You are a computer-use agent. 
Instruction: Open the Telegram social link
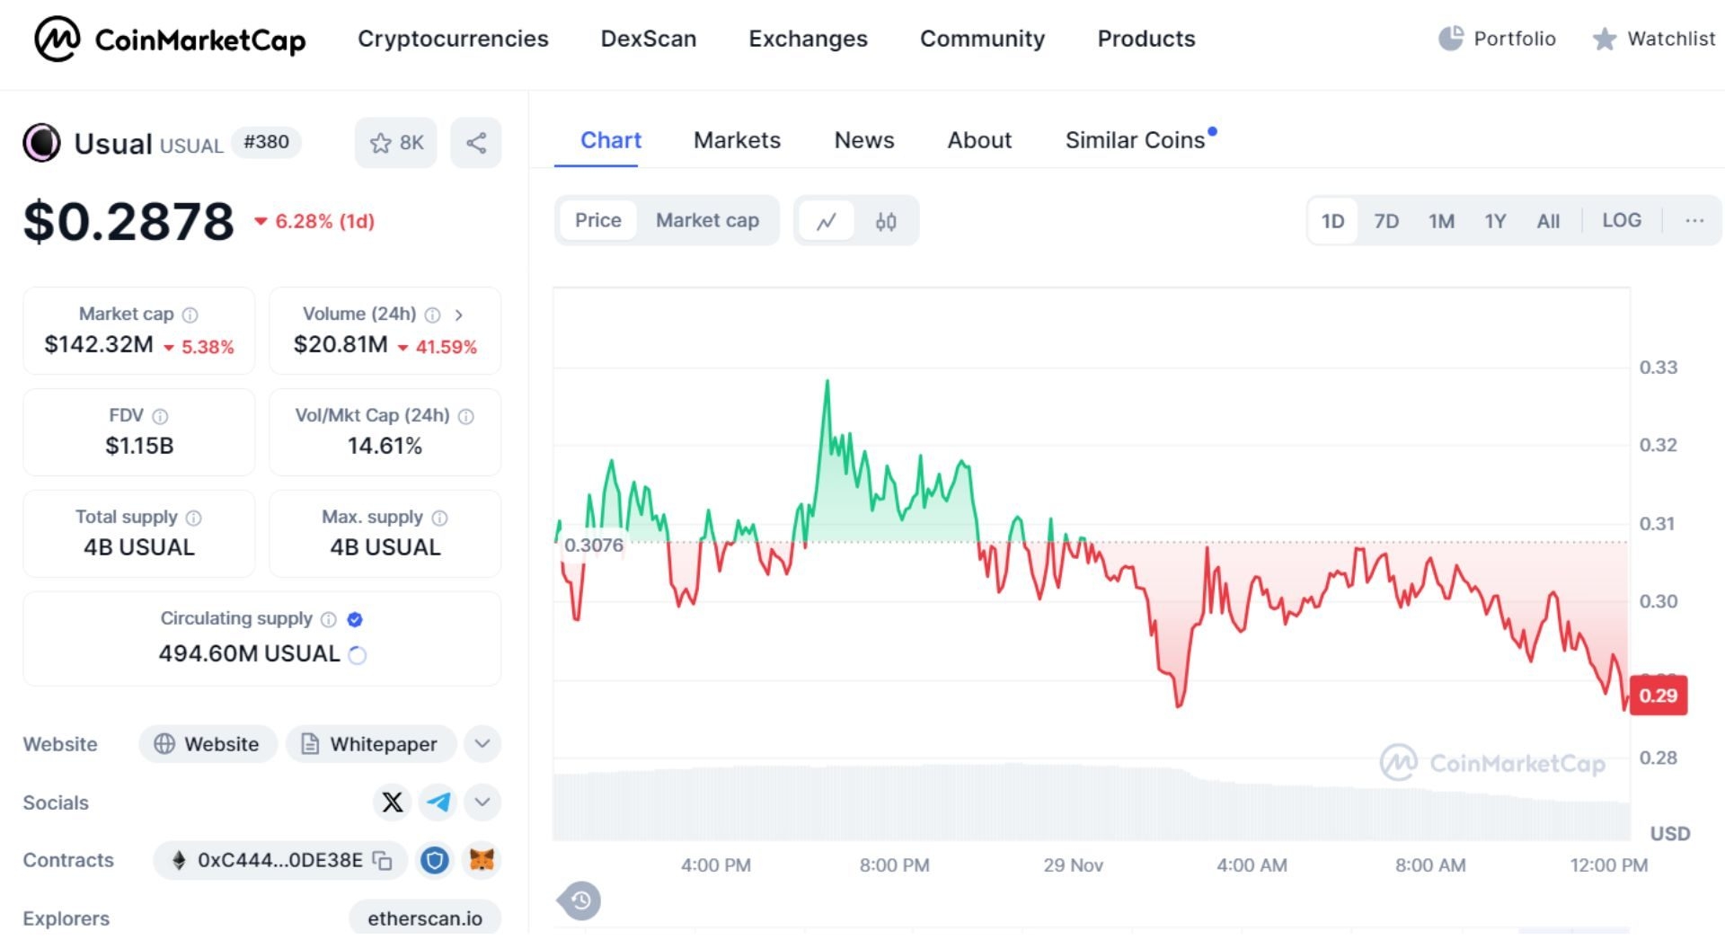[x=438, y=802]
